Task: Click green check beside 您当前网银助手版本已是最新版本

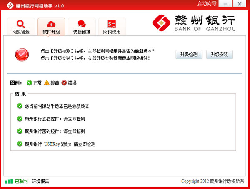Action: pyautogui.click(x=20, y=106)
